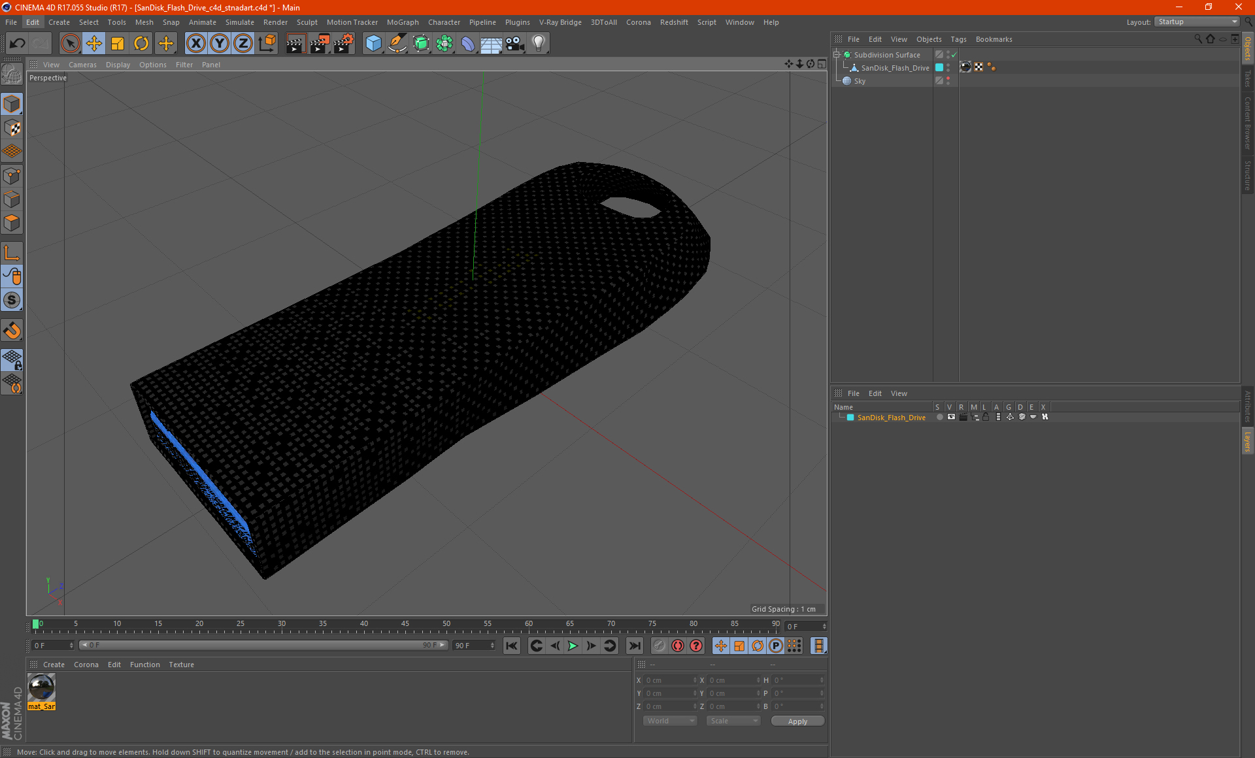Screen dimensions: 1255x758
Task: Open viewport Cameras menu
Action: click(x=82, y=65)
